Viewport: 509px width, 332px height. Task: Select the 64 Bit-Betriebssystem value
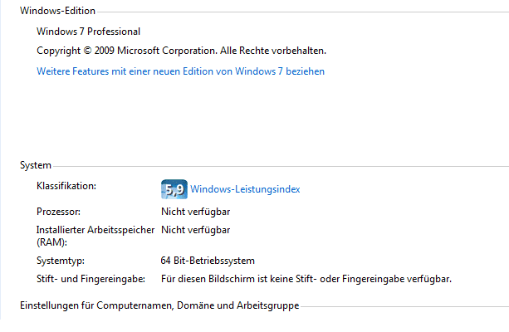(208, 261)
